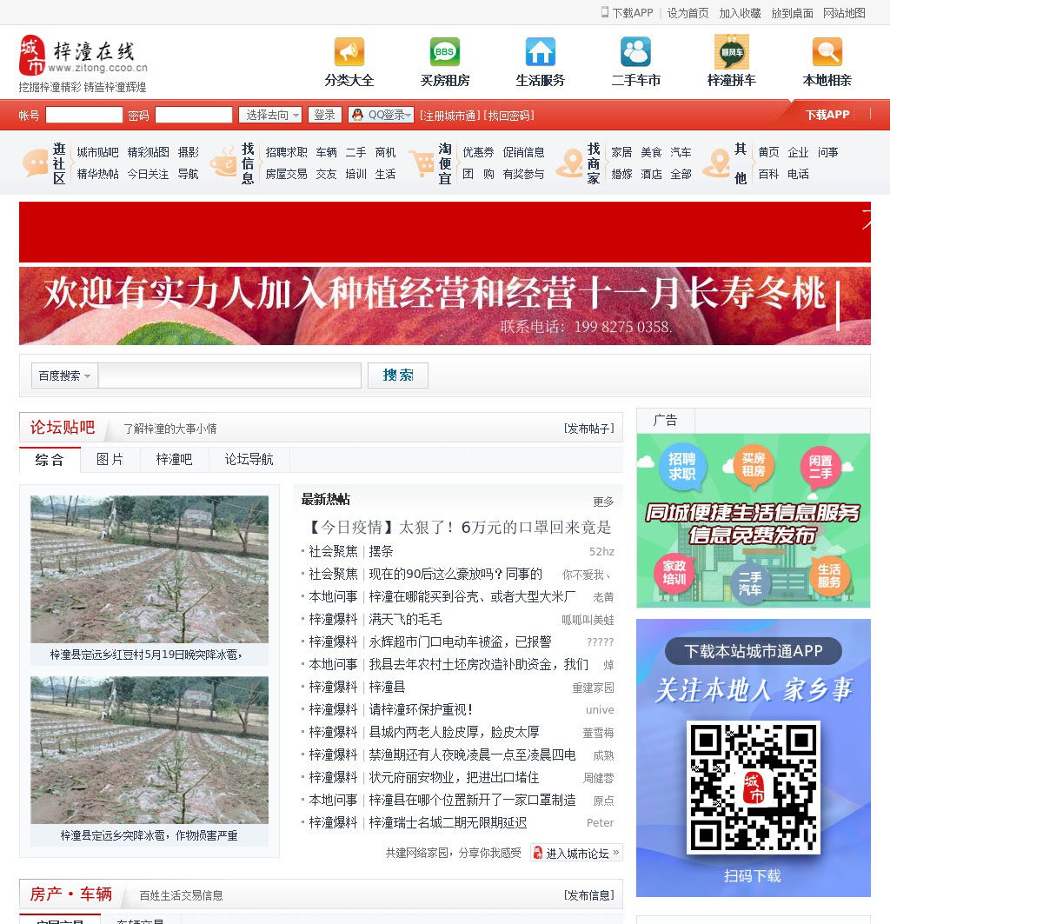The image size is (1043, 924).
Task: Click the 发布帖子 link
Action: click(588, 429)
